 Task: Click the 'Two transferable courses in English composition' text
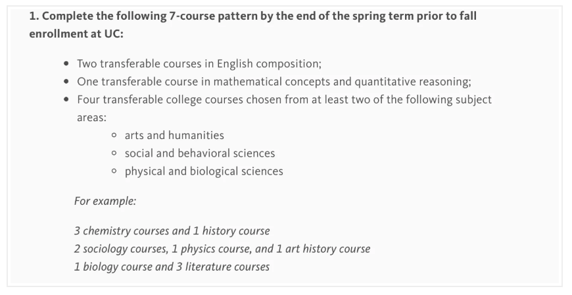pos(199,65)
